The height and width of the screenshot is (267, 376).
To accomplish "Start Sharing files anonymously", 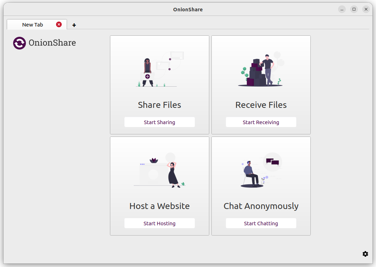I will click(159, 122).
